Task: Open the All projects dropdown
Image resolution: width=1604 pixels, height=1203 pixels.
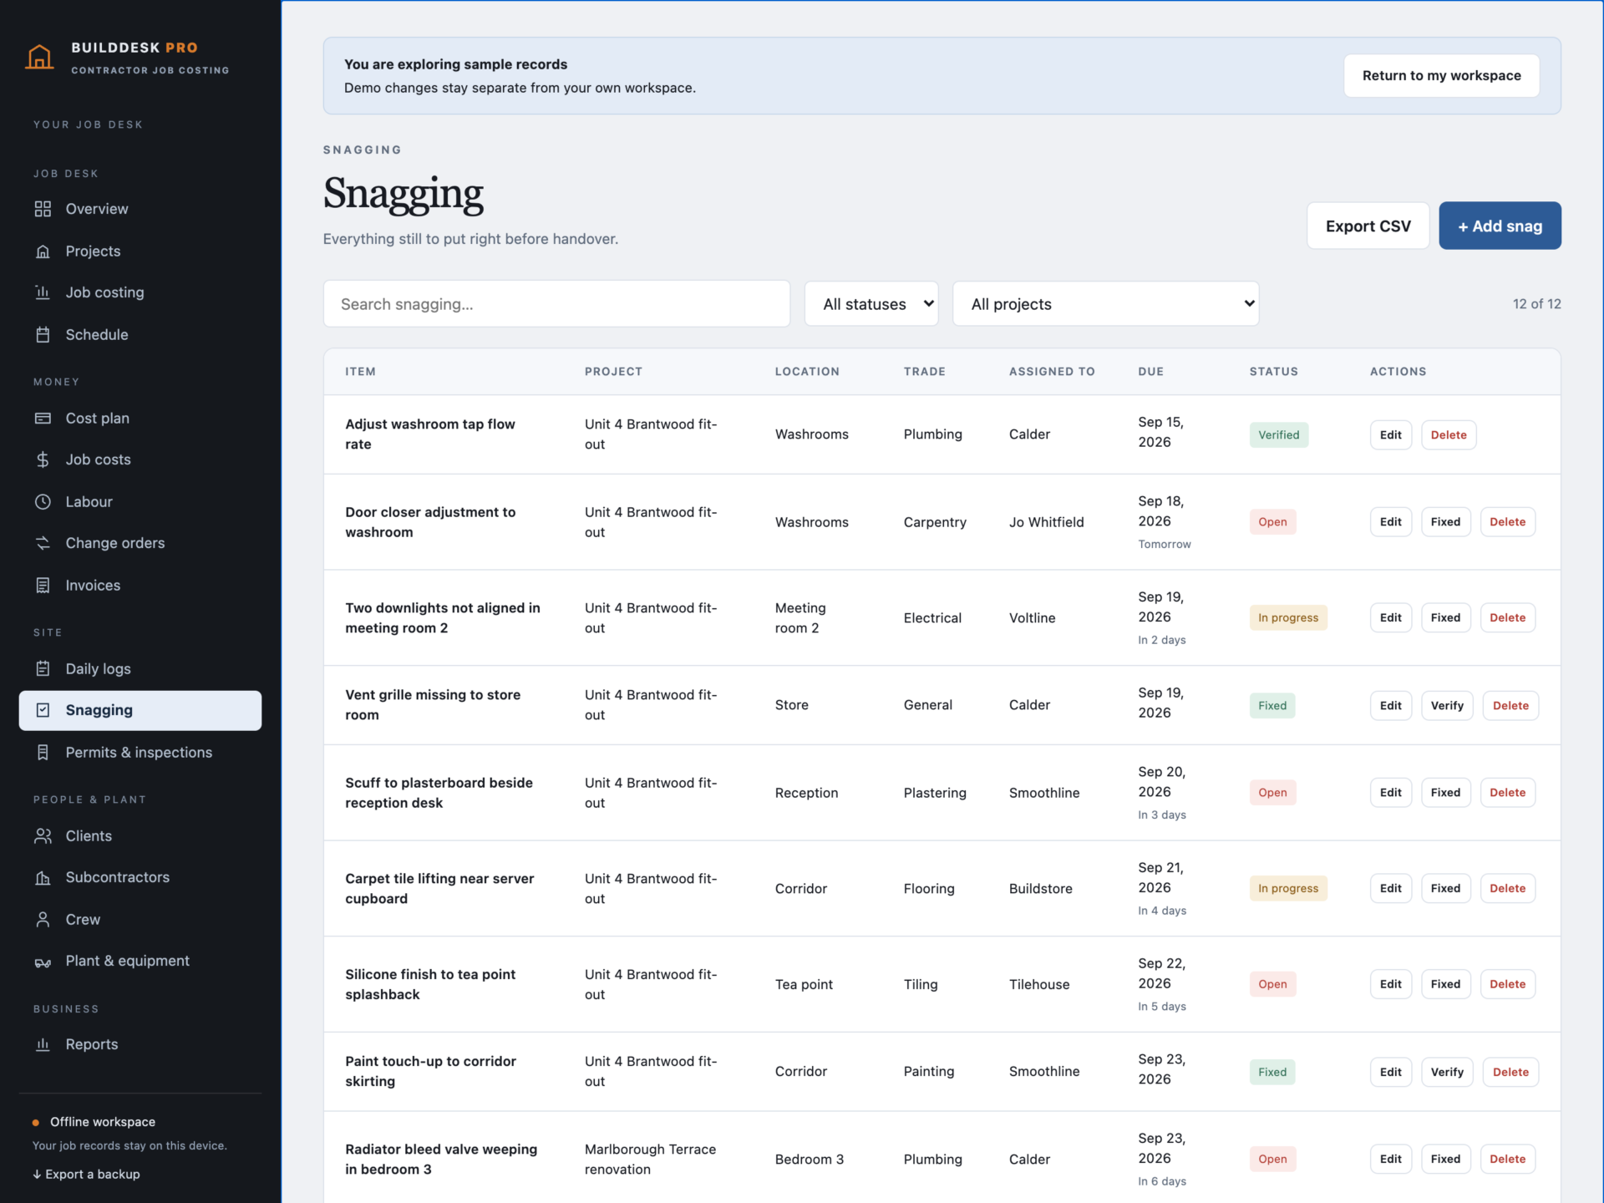Action: point(1105,304)
